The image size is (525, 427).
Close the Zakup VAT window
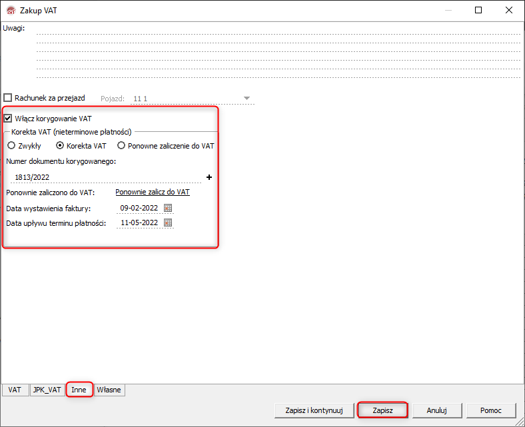point(509,11)
